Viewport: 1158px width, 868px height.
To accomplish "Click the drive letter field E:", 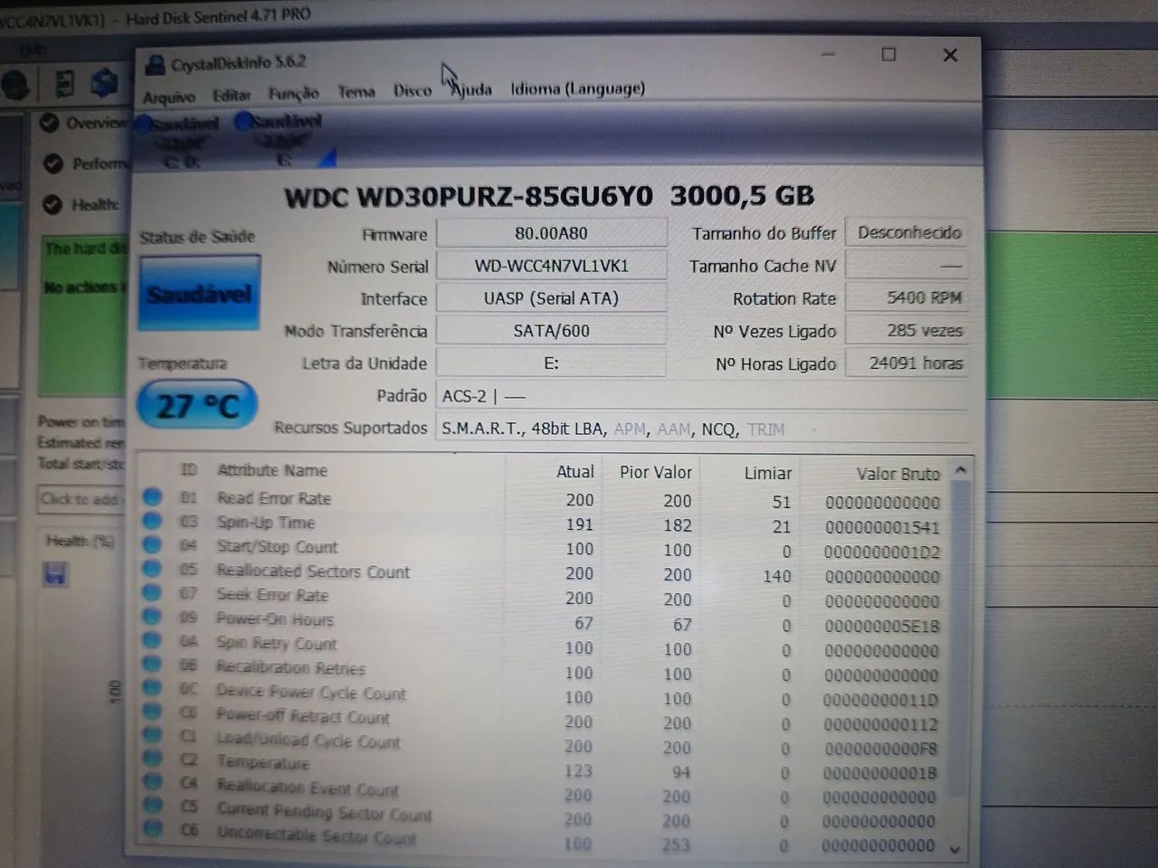I will [551, 363].
